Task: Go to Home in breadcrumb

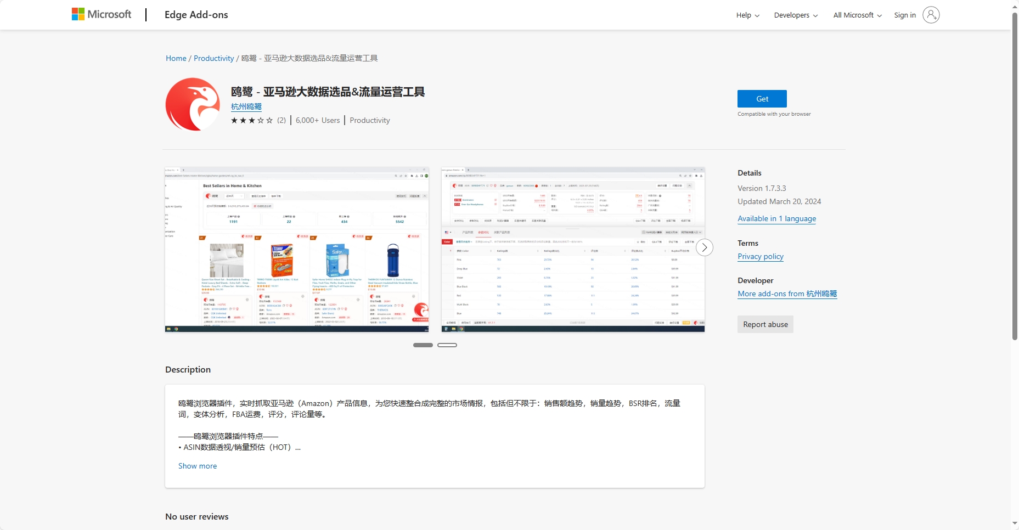Action: click(x=176, y=58)
